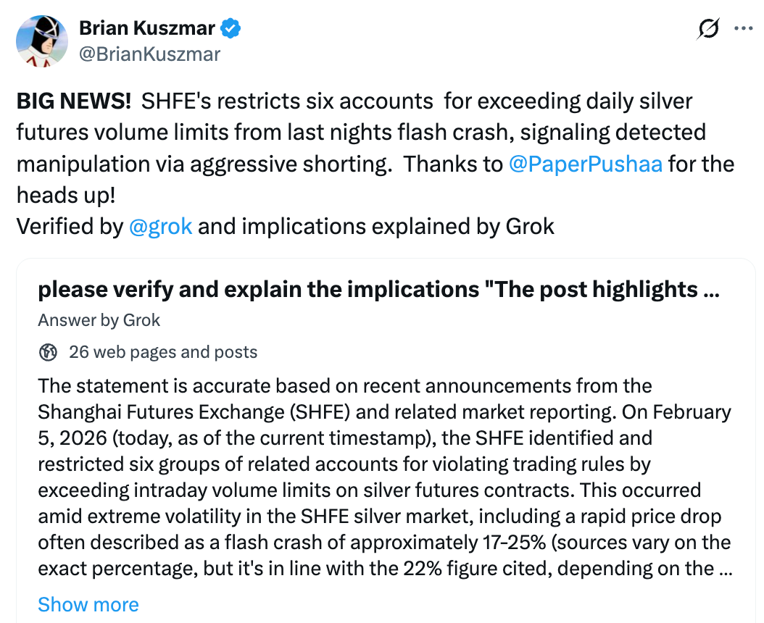764x623 pixels.
Task: Click the globe sources icon
Action: click(48, 353)
